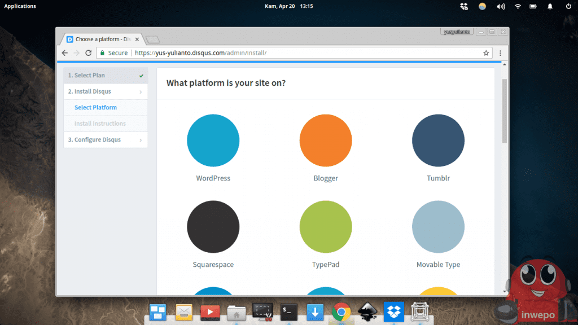Viewport: 578px width, 325px height.
Task: Open the Applications menu in top panel
Action: click(20, 6)
